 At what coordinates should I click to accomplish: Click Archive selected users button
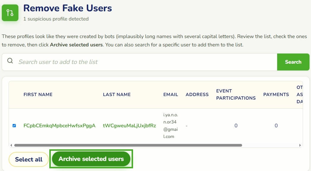click(x=91, y=159)
